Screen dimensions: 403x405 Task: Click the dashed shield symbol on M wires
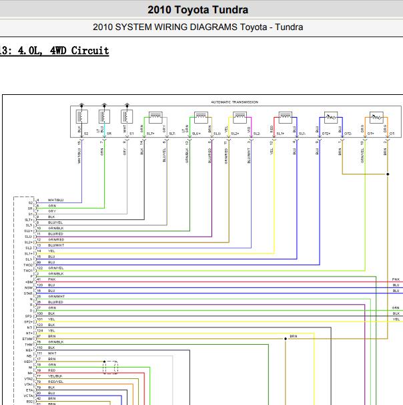click(x=110, y=368)
